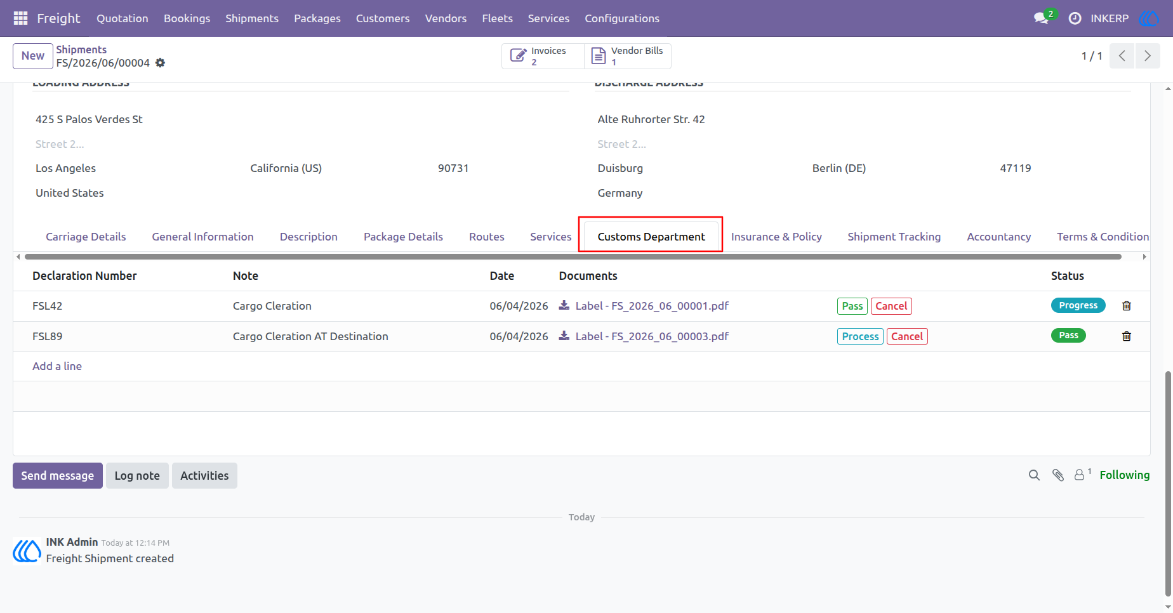The width and height of the screenshot is (1173, 613).
Task: Click Add a line link
Action: 57,366
